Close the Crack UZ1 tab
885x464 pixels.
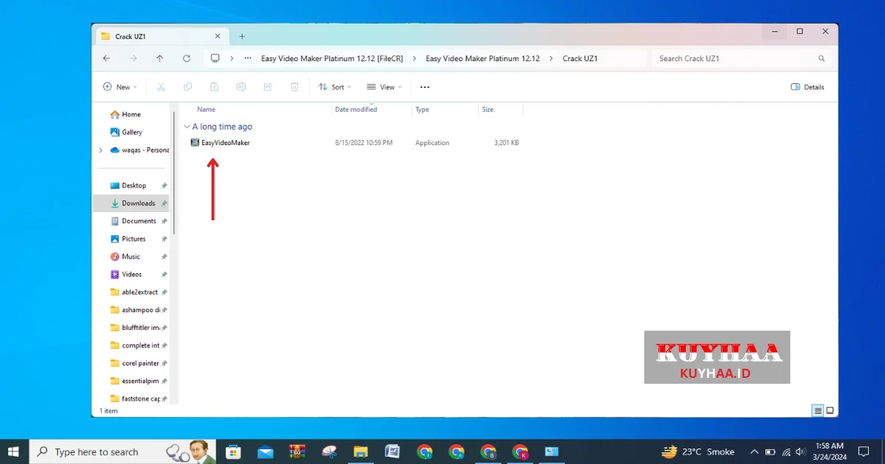click(x=218, y=36)
